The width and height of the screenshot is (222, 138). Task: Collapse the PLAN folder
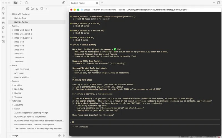point(10,65)
